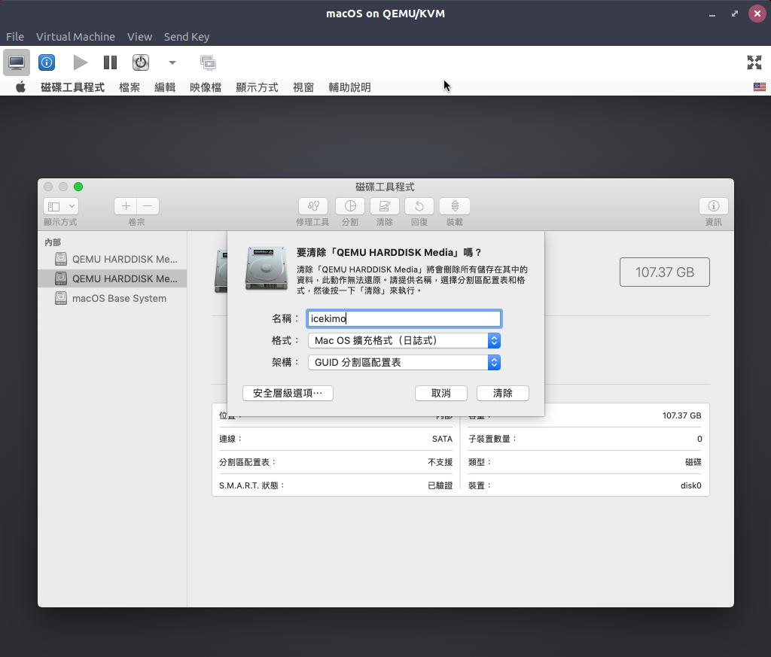
Task: Show the virtual machine graphical console
Action: tap(17, 62)
